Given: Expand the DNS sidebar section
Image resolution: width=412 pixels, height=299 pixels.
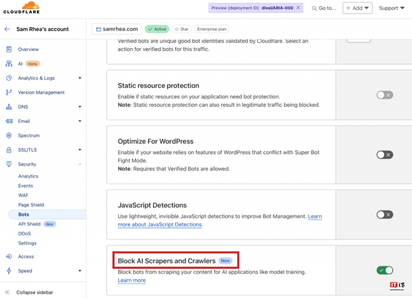Looking at the screenshot, I should click(x=80, y=107).
